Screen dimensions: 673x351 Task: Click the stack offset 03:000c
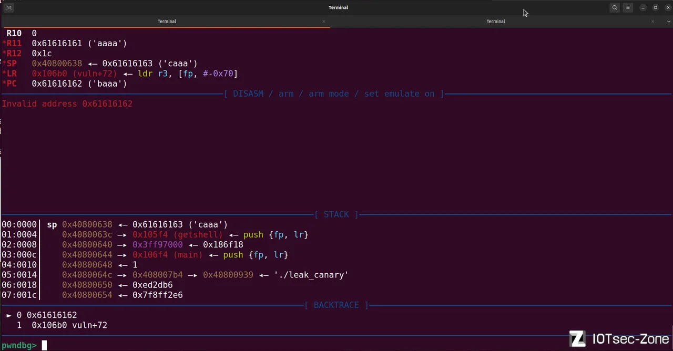coord(19,255)
